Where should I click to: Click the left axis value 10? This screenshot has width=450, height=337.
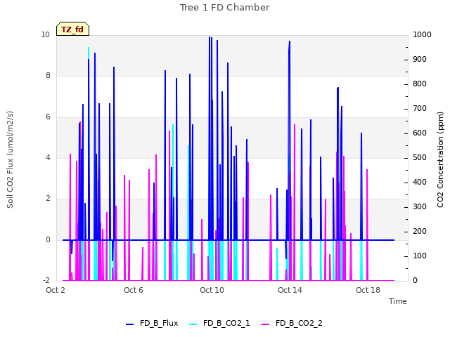coord(45,34)
